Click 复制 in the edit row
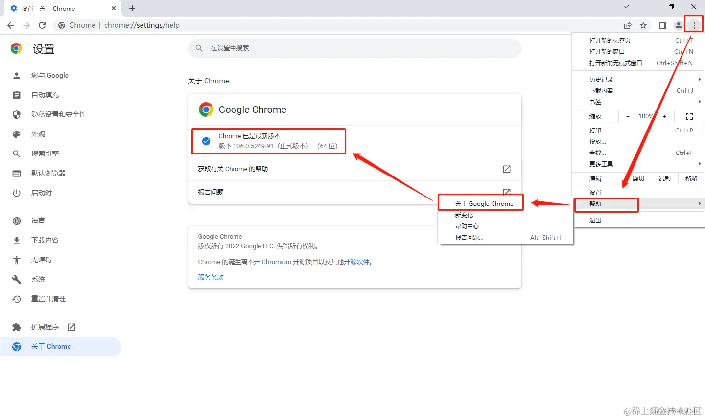The height and width of the screenshot is (419, 705). coord(664,178)
